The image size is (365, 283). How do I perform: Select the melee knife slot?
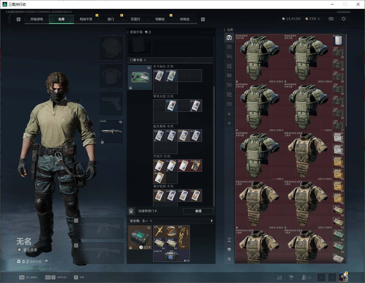(111, 132)
